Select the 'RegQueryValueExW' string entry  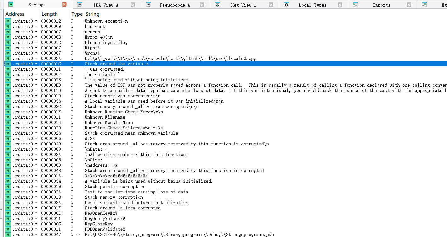(x=105, y=218)
